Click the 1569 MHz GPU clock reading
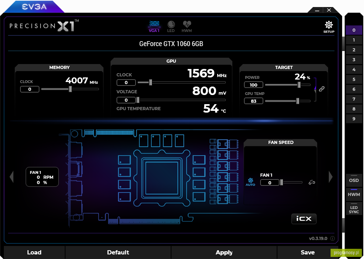364x259 pixels. click(x=207, y=73)
